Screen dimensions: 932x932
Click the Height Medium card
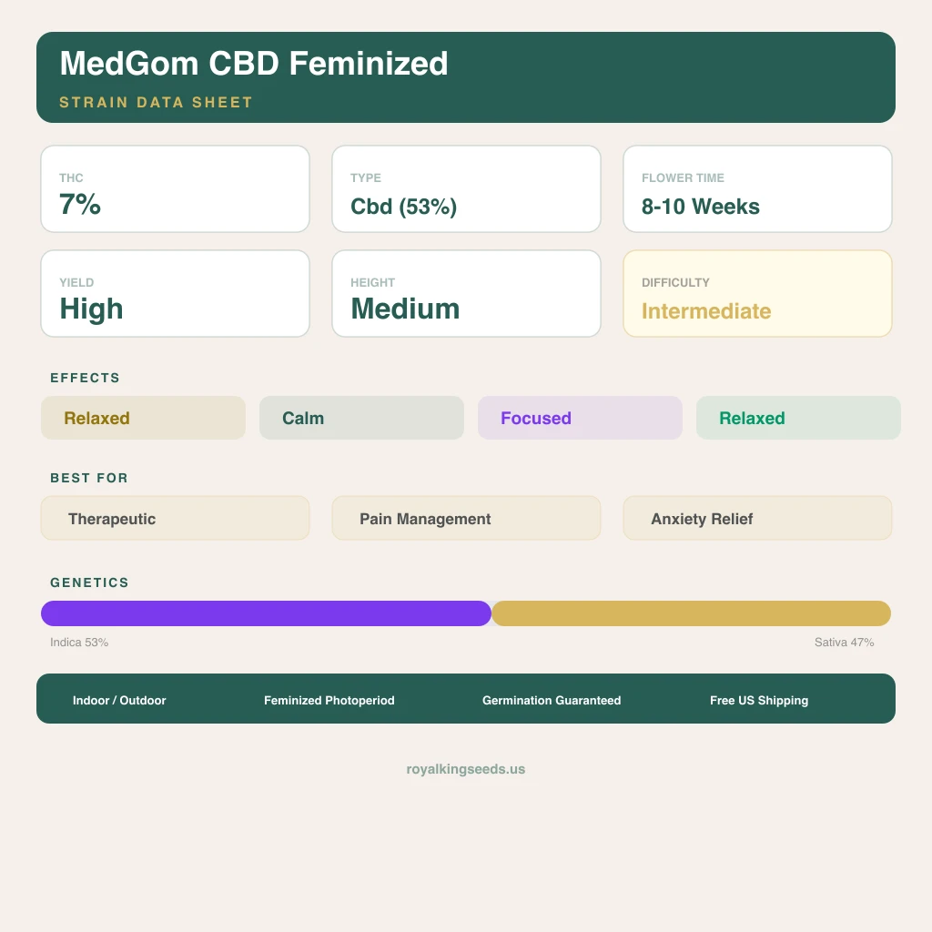coord(466,294)
